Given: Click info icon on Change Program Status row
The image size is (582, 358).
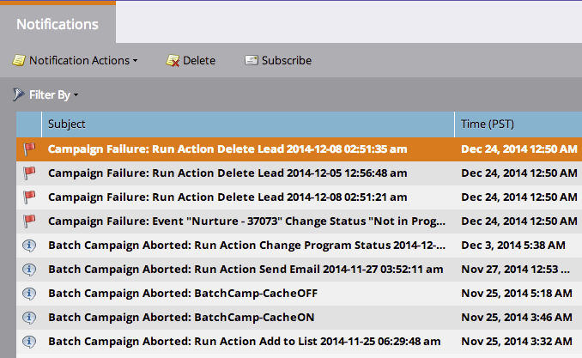Looking at the screenshot, I should (x=29, y=245).
